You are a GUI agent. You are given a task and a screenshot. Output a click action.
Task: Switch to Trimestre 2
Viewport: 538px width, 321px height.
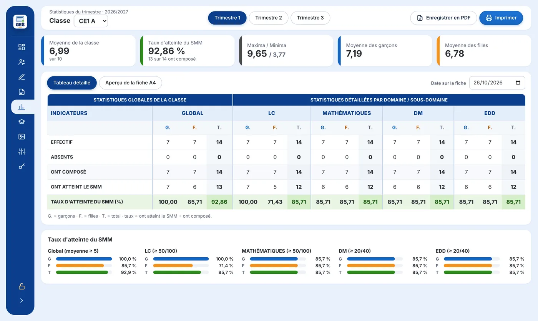click(269, 18)
